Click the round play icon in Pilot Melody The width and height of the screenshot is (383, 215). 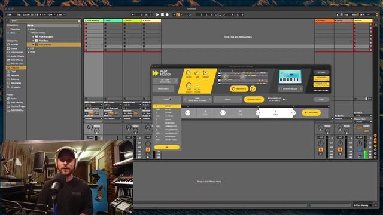253,89
